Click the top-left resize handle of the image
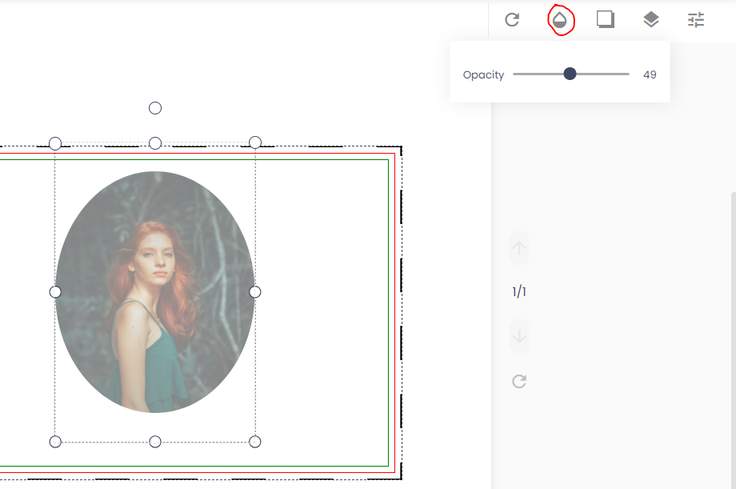Image resolution: width=736 pixels, height=489 pixels. tap(55, 143)
